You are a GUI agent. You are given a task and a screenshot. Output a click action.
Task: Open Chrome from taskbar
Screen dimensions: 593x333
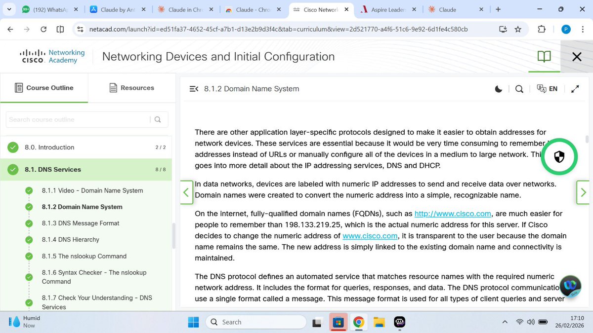(359, 322)
